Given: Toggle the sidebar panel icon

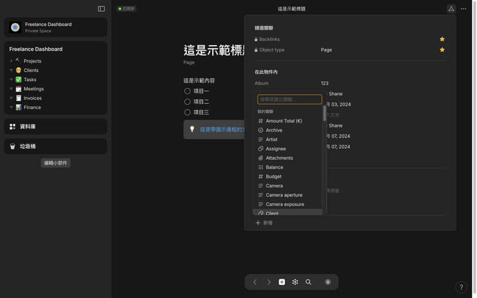Looking at the screenshot, I should pos(101,9).
